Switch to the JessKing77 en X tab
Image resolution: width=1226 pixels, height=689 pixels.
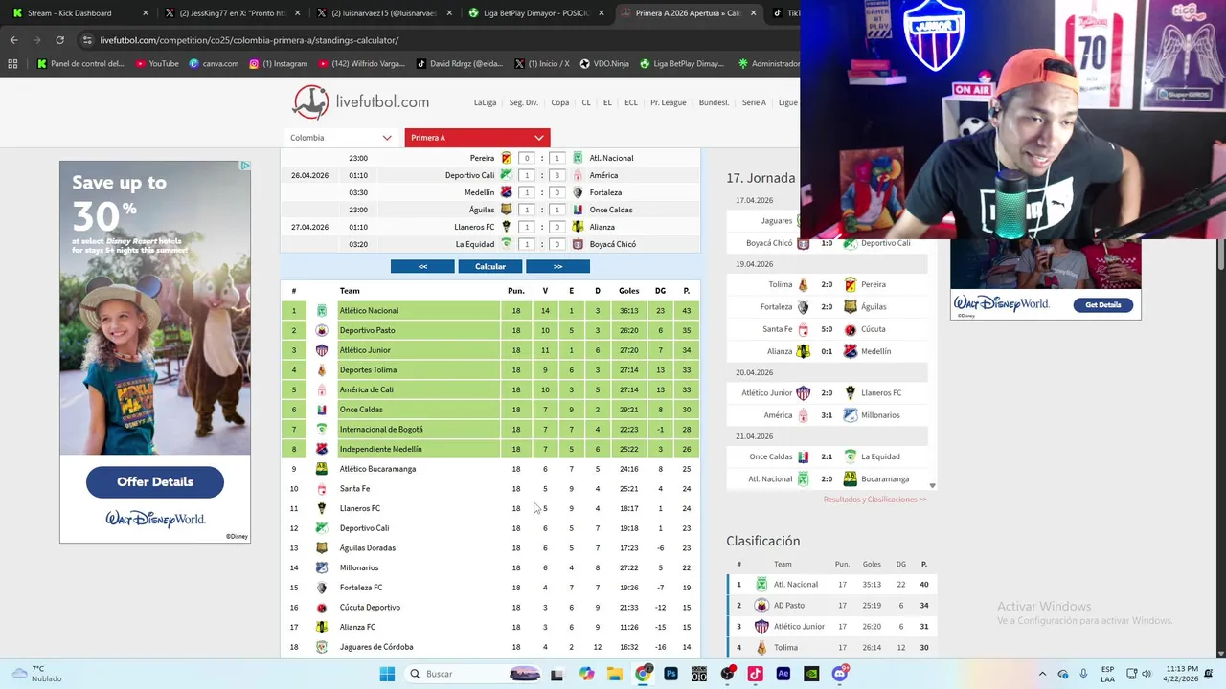click(233, 13)
